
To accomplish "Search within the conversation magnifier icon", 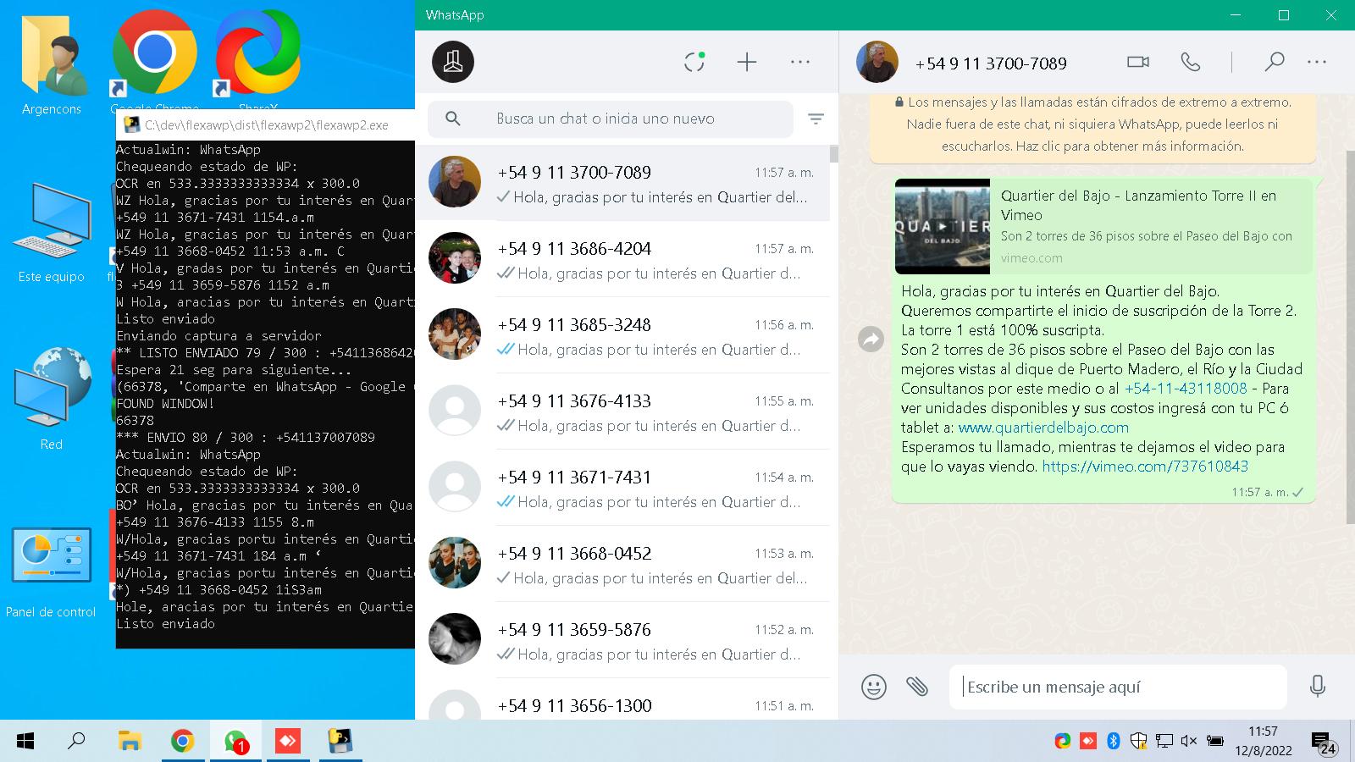I will (1274, 62).
